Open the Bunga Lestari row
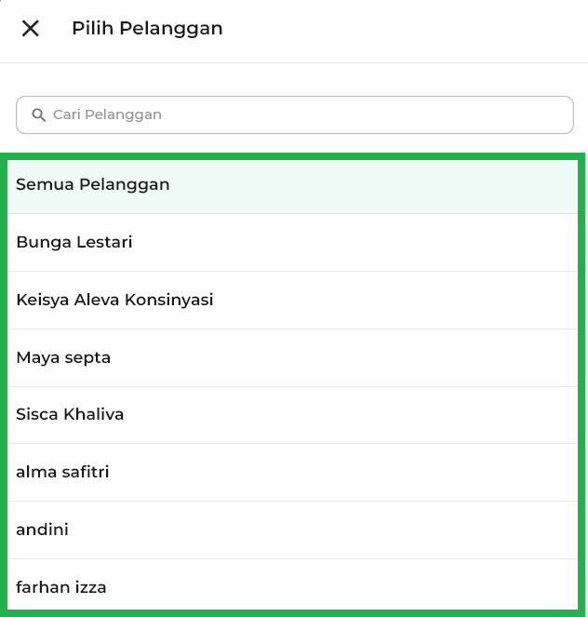The width and height of the screenshot is (588, 617). pyautogui.click(x=293, y=242)
